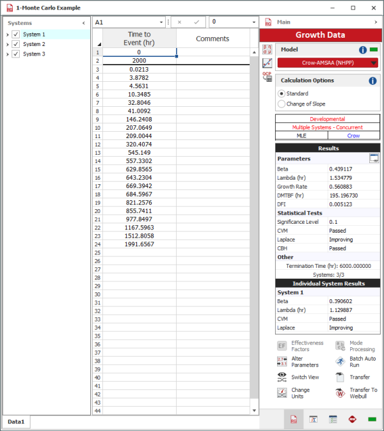Open the Main control panel menu
384x431 pixels.
click(374, 22)
